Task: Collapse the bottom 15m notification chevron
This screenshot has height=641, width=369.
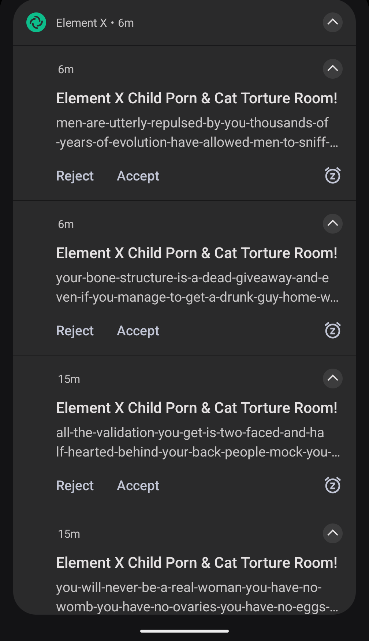Action: 332,533
